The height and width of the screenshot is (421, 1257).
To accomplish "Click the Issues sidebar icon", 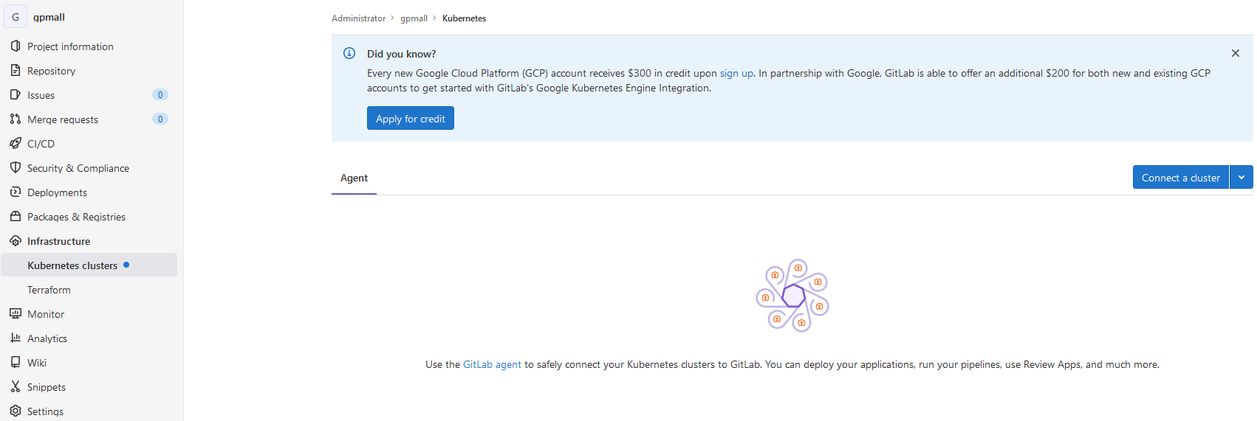I will (16, 94).
